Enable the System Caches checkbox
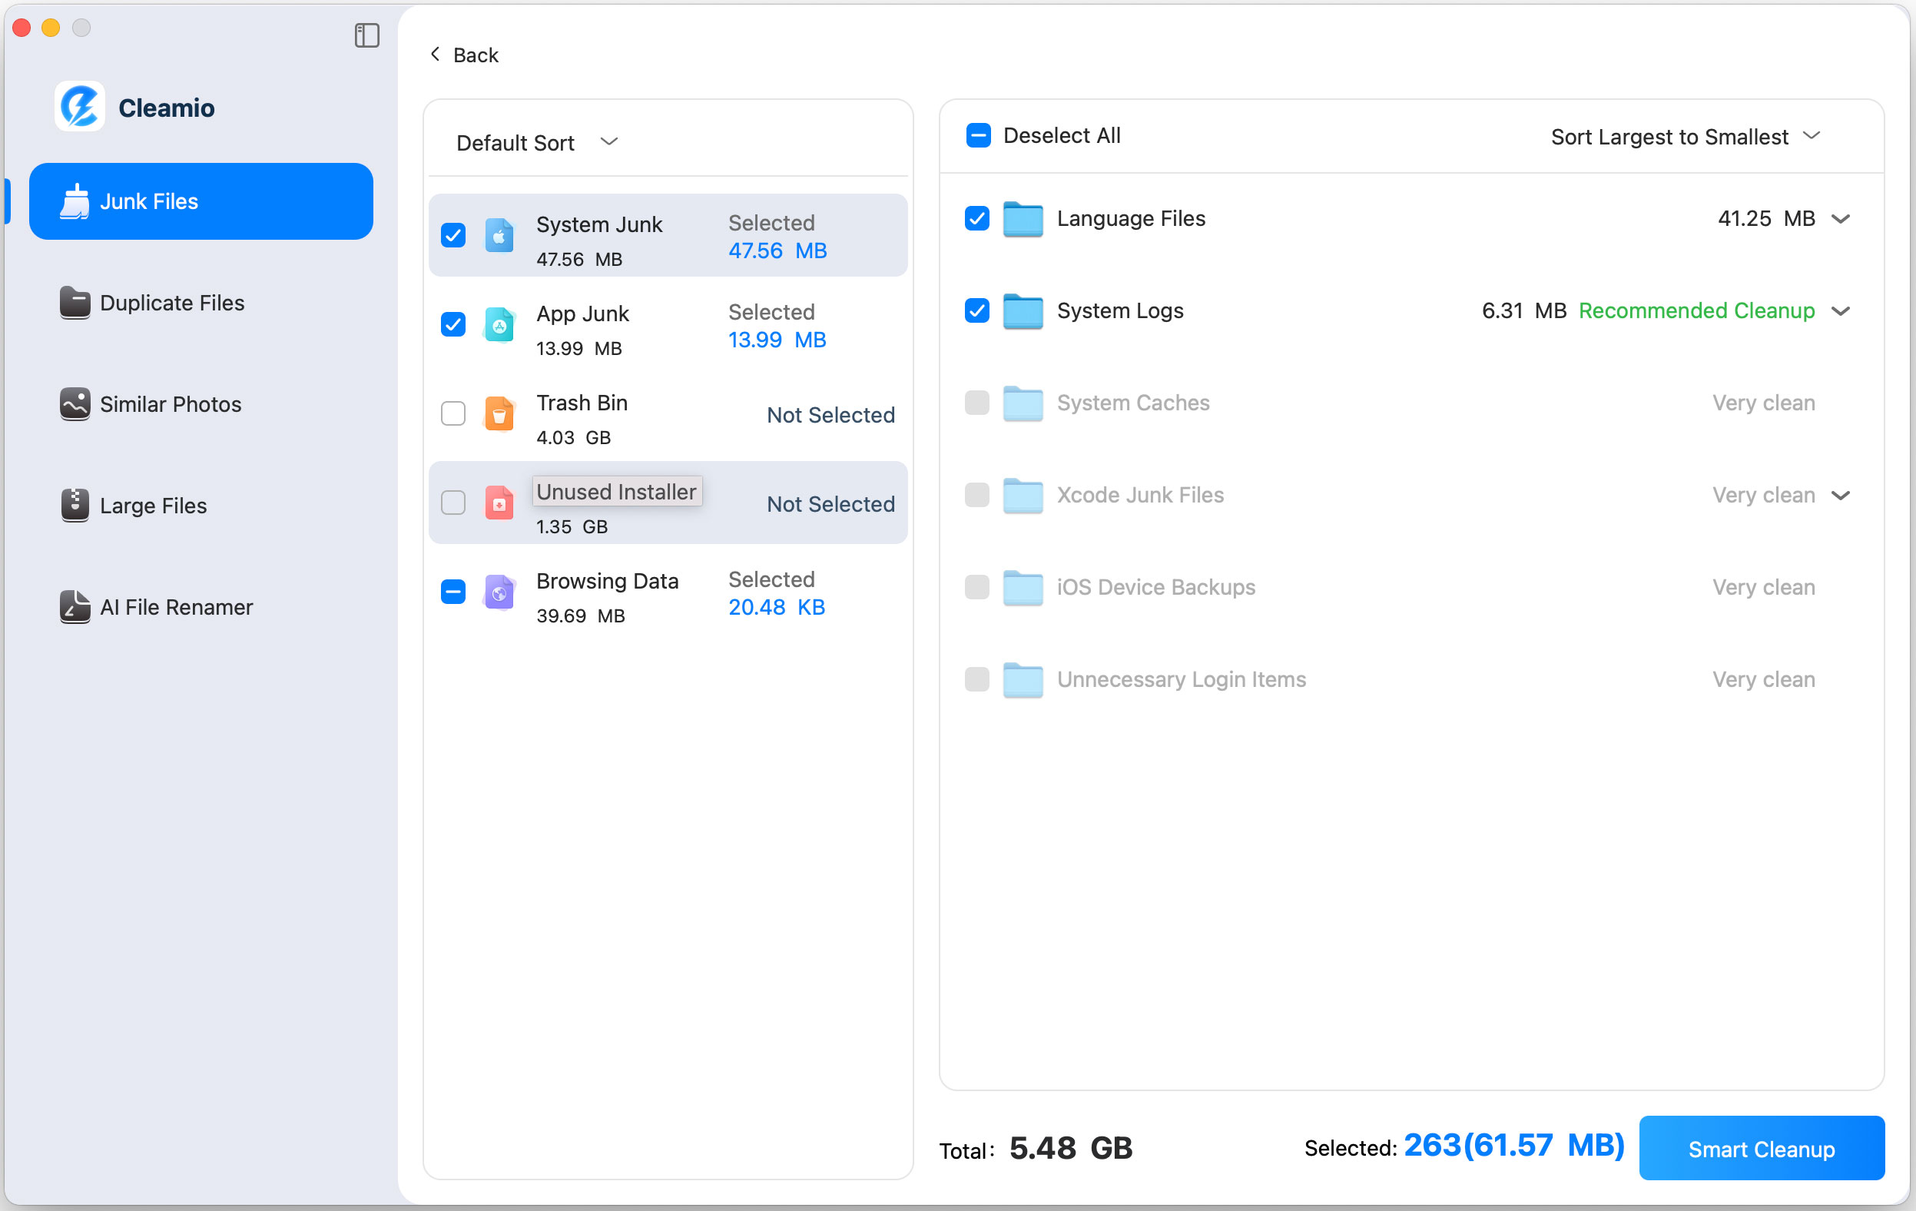 pyautogui.click(x=976, y=403)
